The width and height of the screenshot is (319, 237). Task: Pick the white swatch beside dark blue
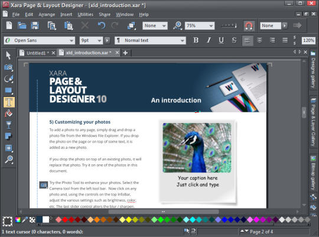coord(45,219)
